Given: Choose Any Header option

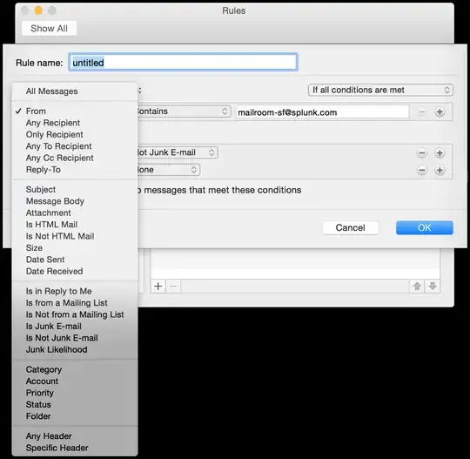Looking at the screenshot, I should point(75,435).
